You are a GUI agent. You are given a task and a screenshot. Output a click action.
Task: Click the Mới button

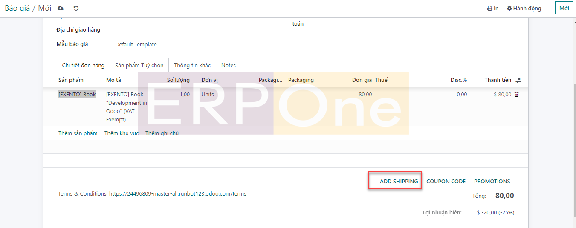(564, 8)
